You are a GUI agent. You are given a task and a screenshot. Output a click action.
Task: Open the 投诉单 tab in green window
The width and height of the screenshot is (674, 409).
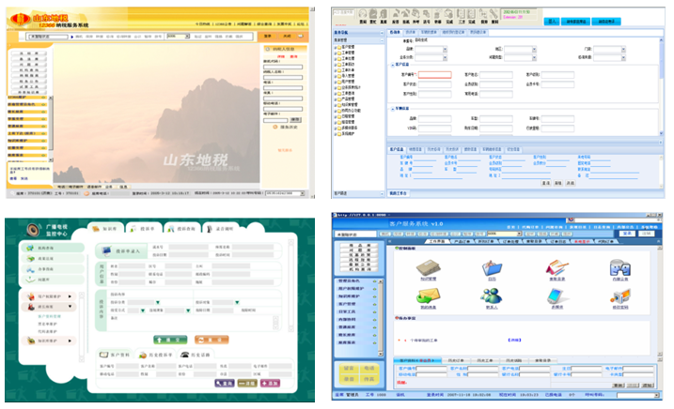[x=144, y=229]
